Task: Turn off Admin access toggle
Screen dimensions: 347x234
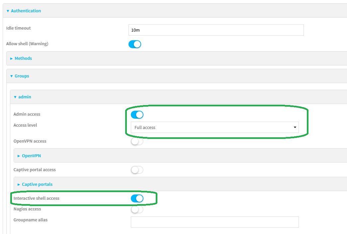Action: pyautogui.click(x=137, y=115)
